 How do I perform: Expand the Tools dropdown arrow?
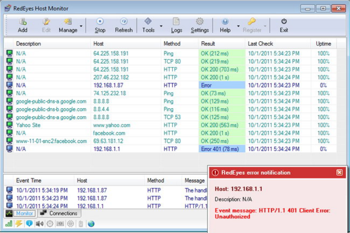click(161, 26)
